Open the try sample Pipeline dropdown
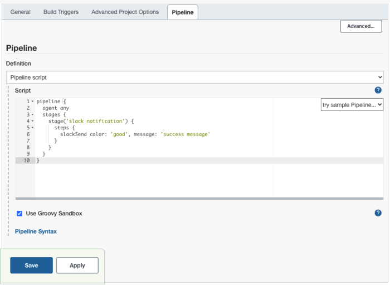 tap(352, 105)
